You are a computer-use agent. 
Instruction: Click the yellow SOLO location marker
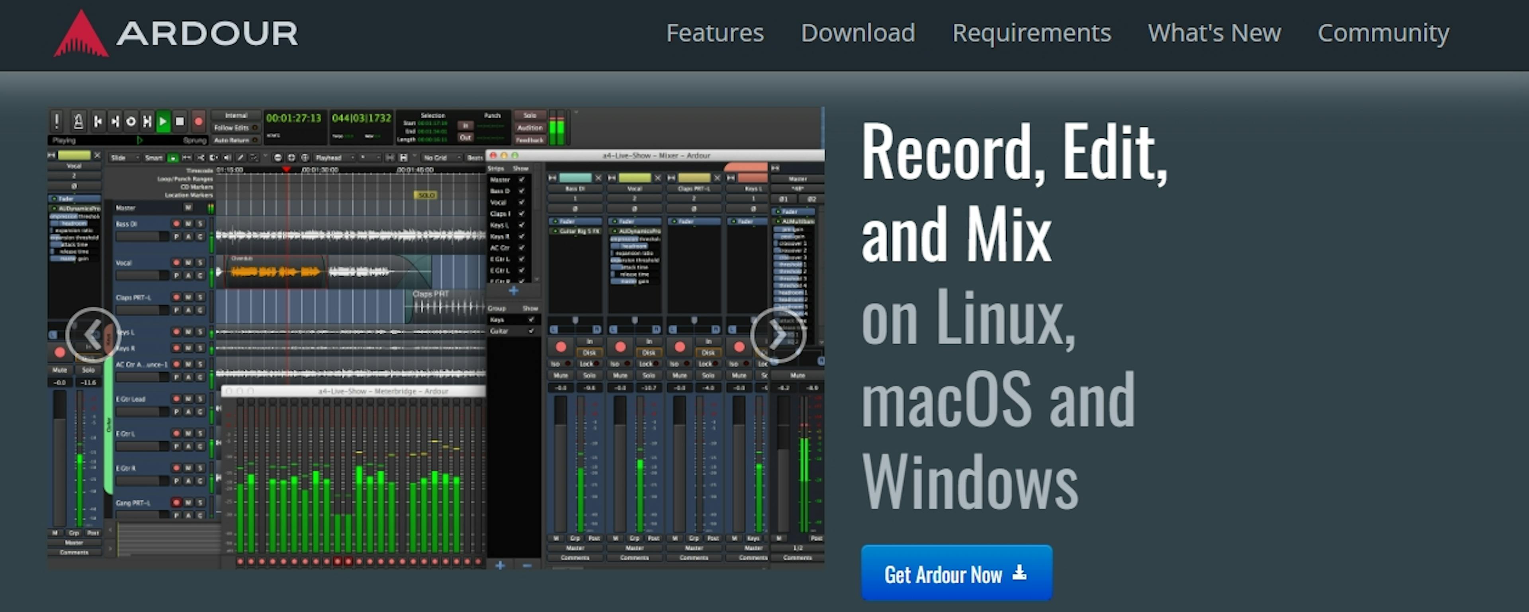tap(426, 195)
